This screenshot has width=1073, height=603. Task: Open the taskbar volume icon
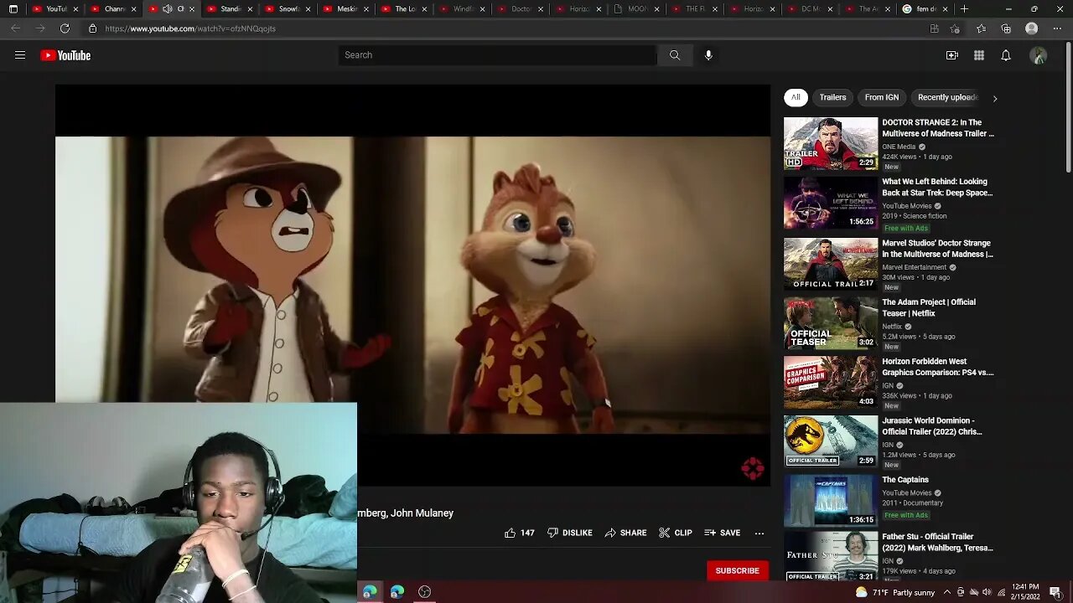point(987,592)
